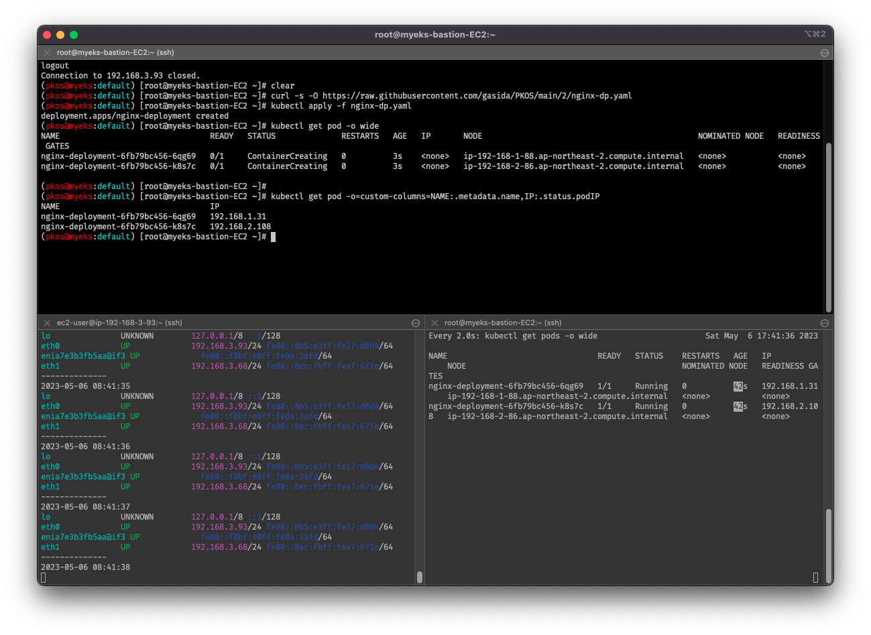The image size is (871, 635).
Task: Click IP '192.168.2.108' in the top pane
Action: click(241, 227)
